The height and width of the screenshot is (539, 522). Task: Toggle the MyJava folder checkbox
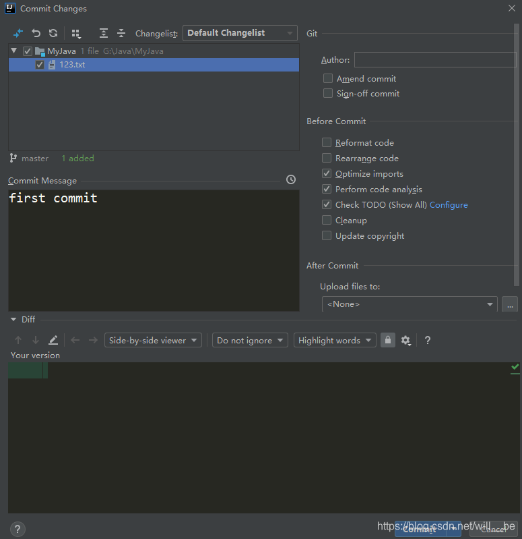click(28, 51)
